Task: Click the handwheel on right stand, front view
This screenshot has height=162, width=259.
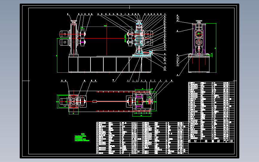Action: tap(139, 21)
